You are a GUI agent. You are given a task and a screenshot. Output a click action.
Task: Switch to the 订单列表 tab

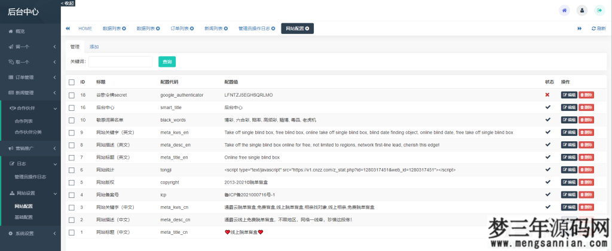[x=179, y=29]
